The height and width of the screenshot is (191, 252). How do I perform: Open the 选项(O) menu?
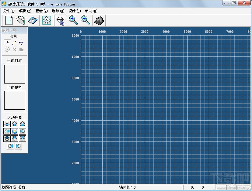(x=58, y=11)
